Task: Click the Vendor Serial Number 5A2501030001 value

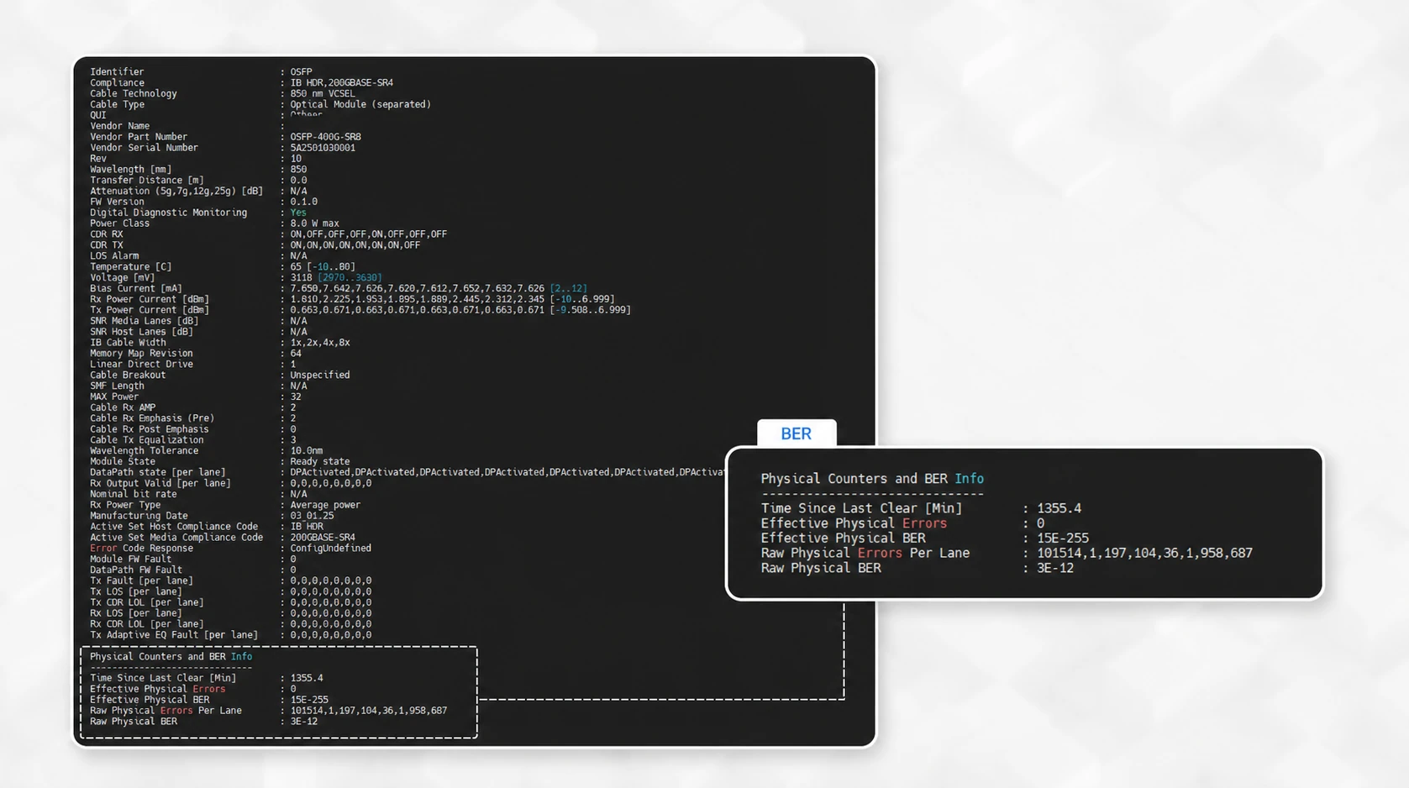Action: click(x=323, y=147)
